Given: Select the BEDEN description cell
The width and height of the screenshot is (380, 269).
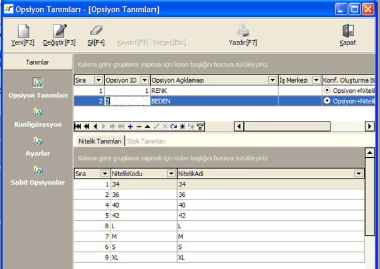Looking at the screenshot, I should 214,101.
